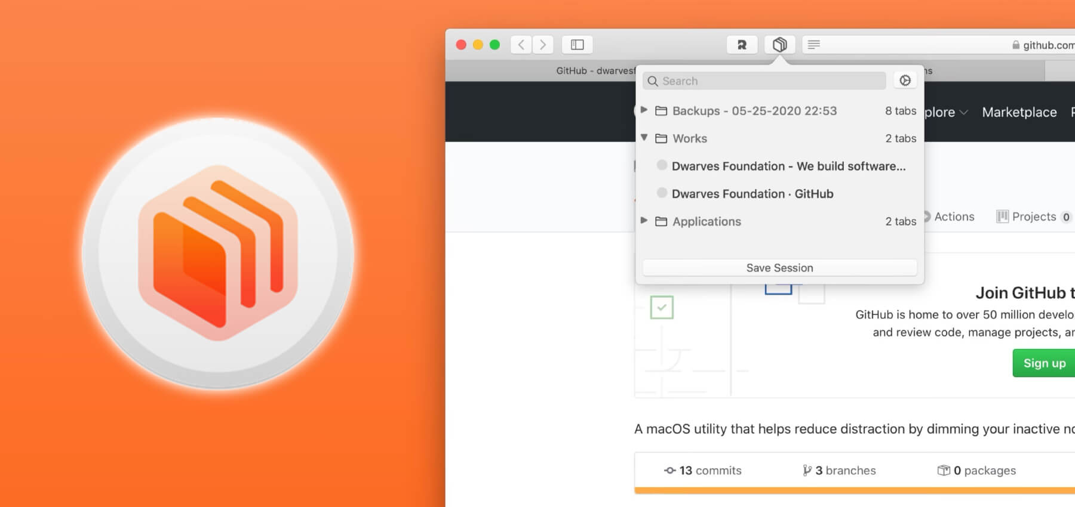This screenshot has width=1075, height=507.
Task: Click the orange language bar under commits
Action: click(x=855, y=490)
